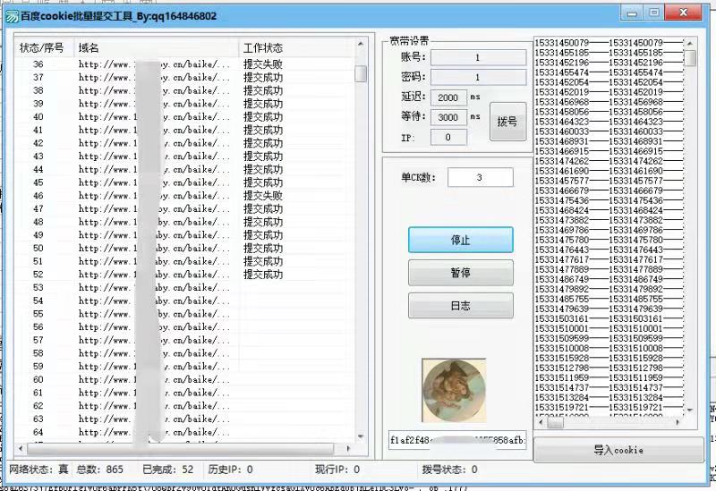The image size is (716, 491).
Task: Click the 延迟 field showing 2000
Action: [448, 97]
